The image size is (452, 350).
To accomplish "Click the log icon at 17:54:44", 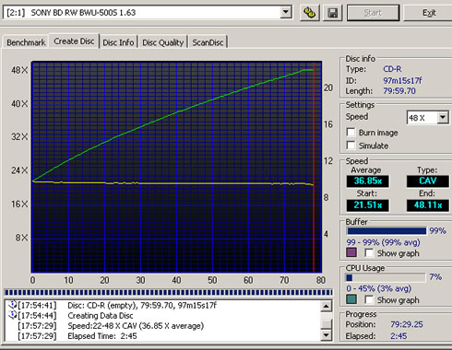I will click(13, 315).
